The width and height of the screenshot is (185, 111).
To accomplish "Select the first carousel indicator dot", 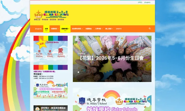I will (x=78, y=72).
